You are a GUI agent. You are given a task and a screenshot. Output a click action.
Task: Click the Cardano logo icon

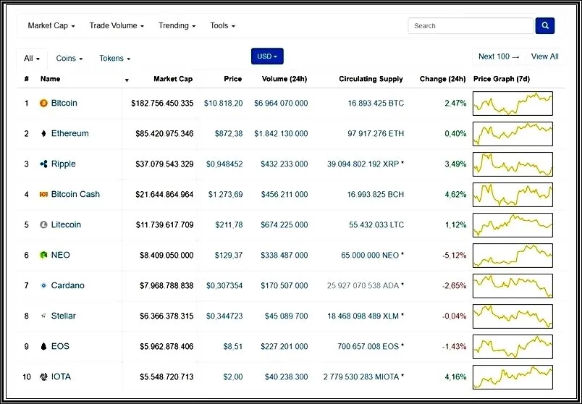click(43, 285)
